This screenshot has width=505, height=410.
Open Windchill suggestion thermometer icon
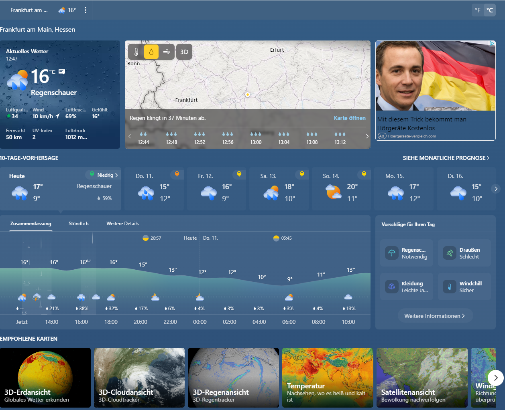(x=450, y=287)
